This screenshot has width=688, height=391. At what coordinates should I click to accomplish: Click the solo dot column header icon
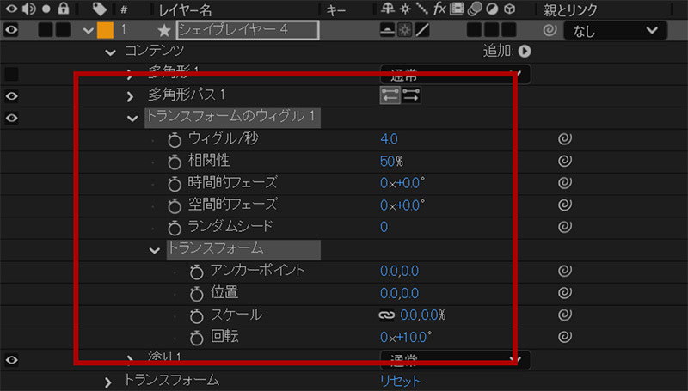tap(46, 9)
